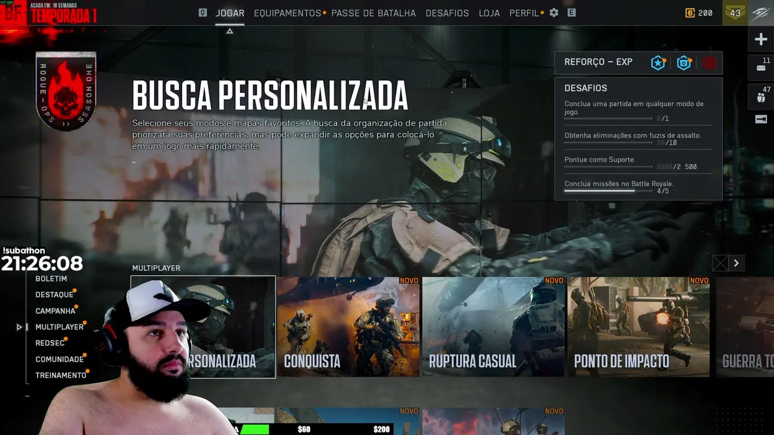774x435 pixels.
Task: Select COMUNIDADE in the left menu
Action: click(x=59, y=359)
